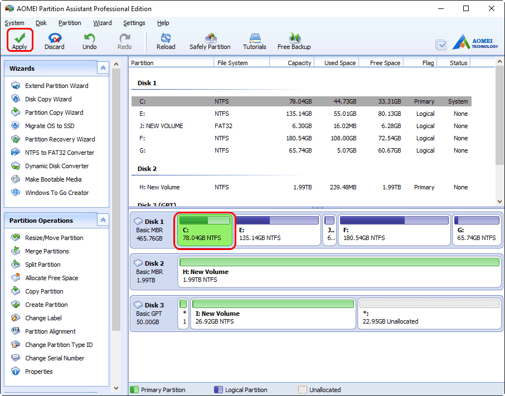Viewport: 505px width, 396px height.
Task: Click the Redo icon
Action: 124,40
